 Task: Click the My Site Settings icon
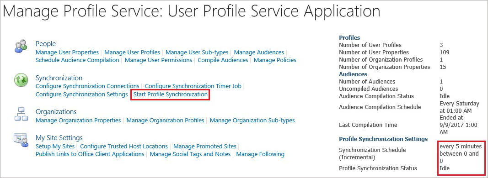tap(21, 140)
